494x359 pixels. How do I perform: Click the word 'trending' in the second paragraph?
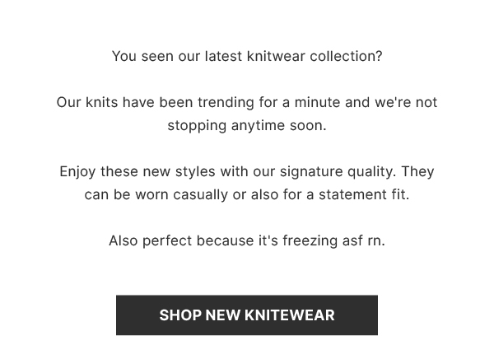point(226,102)
